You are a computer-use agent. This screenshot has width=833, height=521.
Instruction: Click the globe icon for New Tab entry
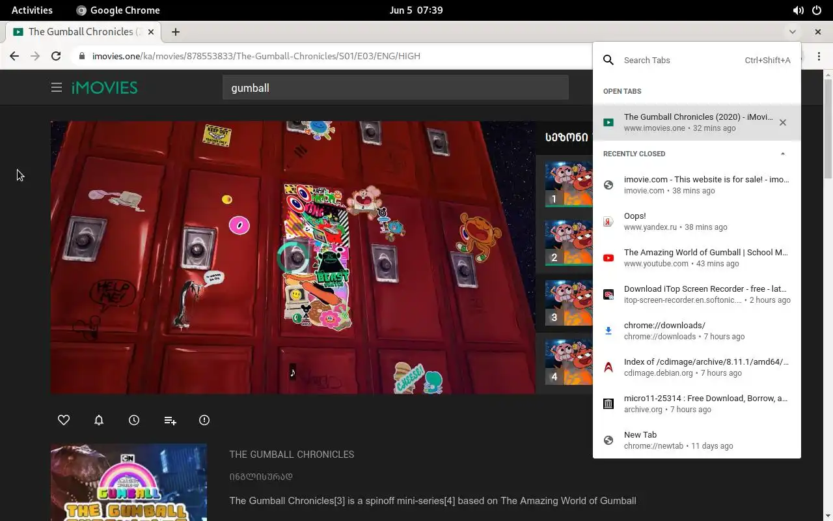(x=608, y=440)
